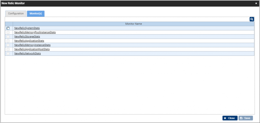The image size is (260, 123).
Task: Open the NewRelicSystemStats link
Action: point(27,28)
